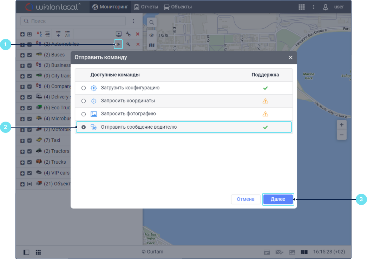Select 'Загрузить конфигурацию' radio option
Screen dimensions: 367x259
pyautogui.click(x=84, y=88)
